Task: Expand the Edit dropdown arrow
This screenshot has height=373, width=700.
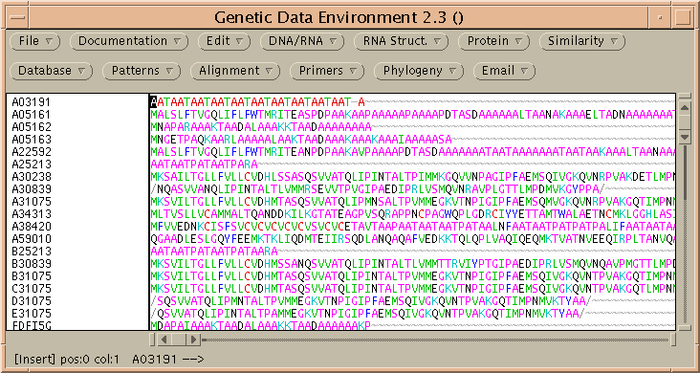Action: [x=240, y=41]
